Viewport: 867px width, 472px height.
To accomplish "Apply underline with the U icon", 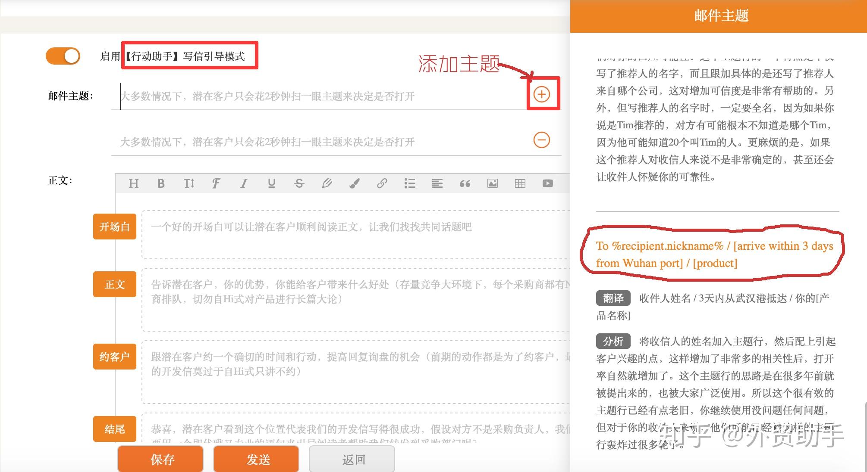I will click(271, 183).
